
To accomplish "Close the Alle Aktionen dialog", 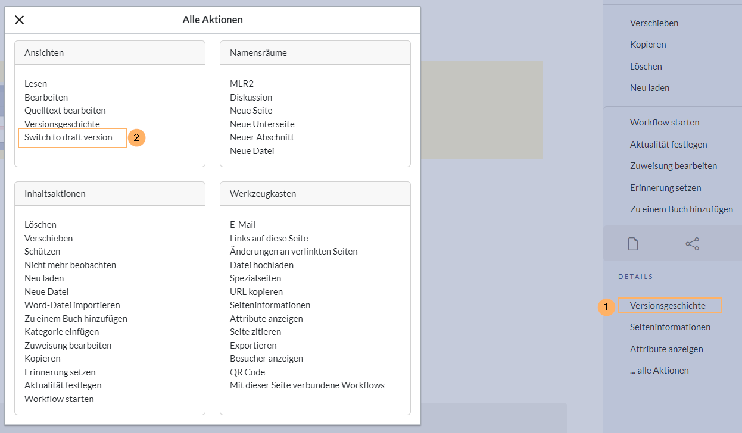I will [x=19, y=20].
